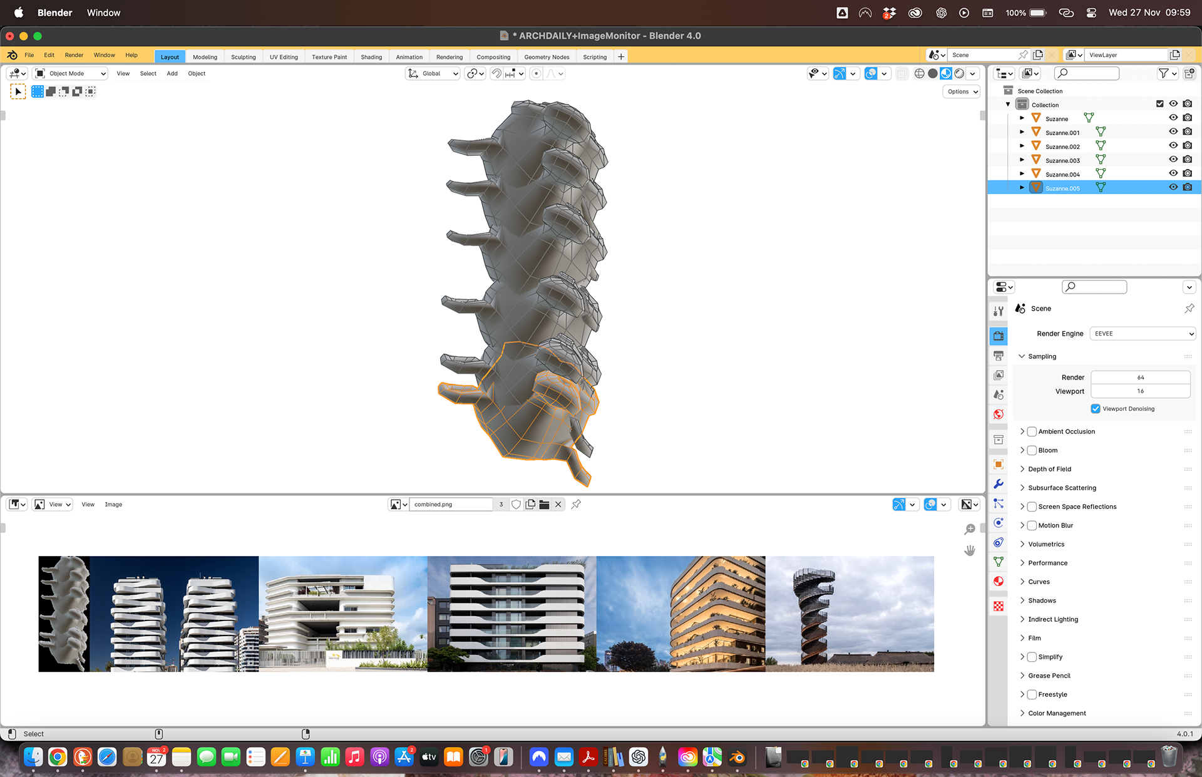Open the Output properties tab icon
Image resolution: width=1202 pixels, height=777 pixels.
pos(999,356)
